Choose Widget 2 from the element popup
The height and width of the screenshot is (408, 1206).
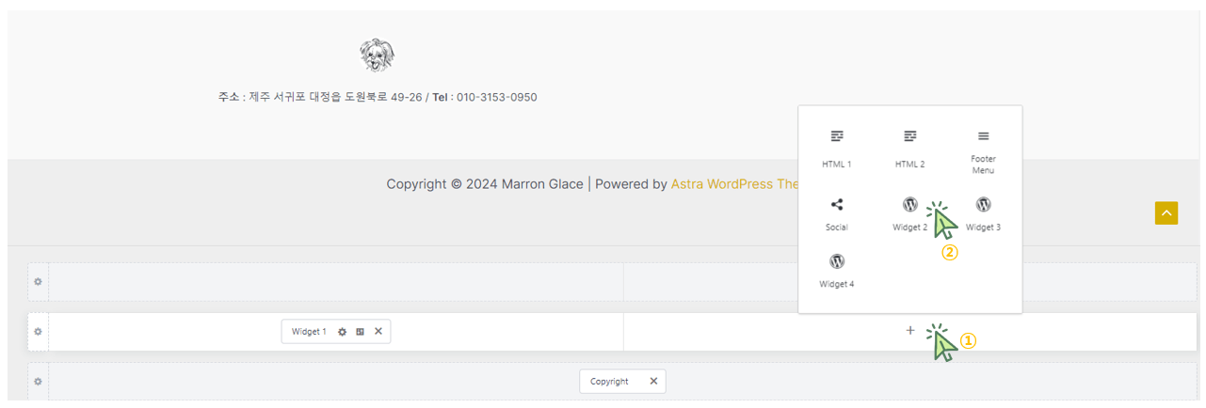pos(909,214)
